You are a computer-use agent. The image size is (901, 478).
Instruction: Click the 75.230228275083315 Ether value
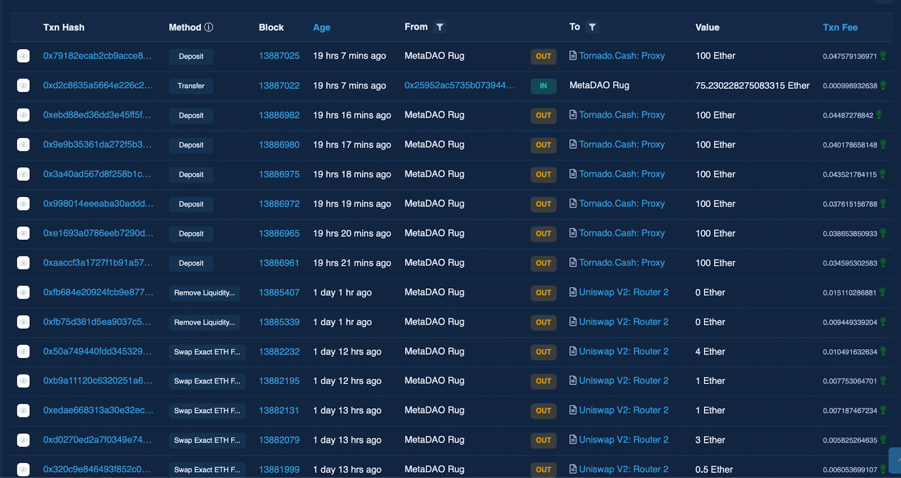click(x=752, y=86)
